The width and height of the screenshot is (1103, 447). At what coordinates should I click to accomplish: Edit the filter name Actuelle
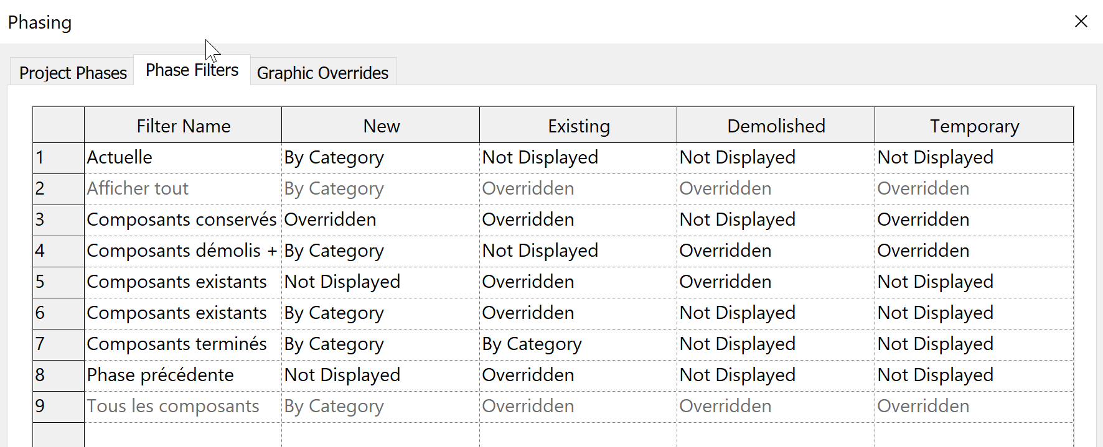coord(182,157)
